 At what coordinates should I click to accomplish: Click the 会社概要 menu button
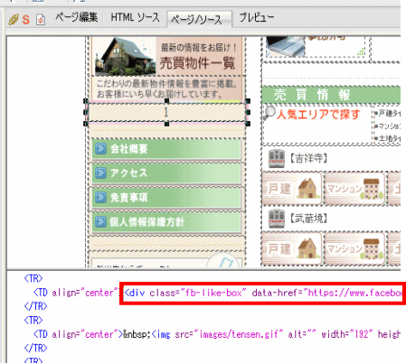166,149
